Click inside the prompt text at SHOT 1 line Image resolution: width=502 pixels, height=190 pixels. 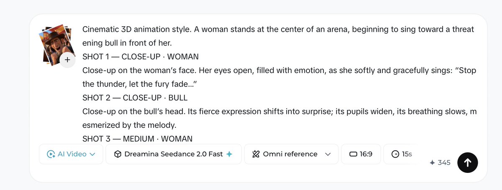(x=141, y=56)
